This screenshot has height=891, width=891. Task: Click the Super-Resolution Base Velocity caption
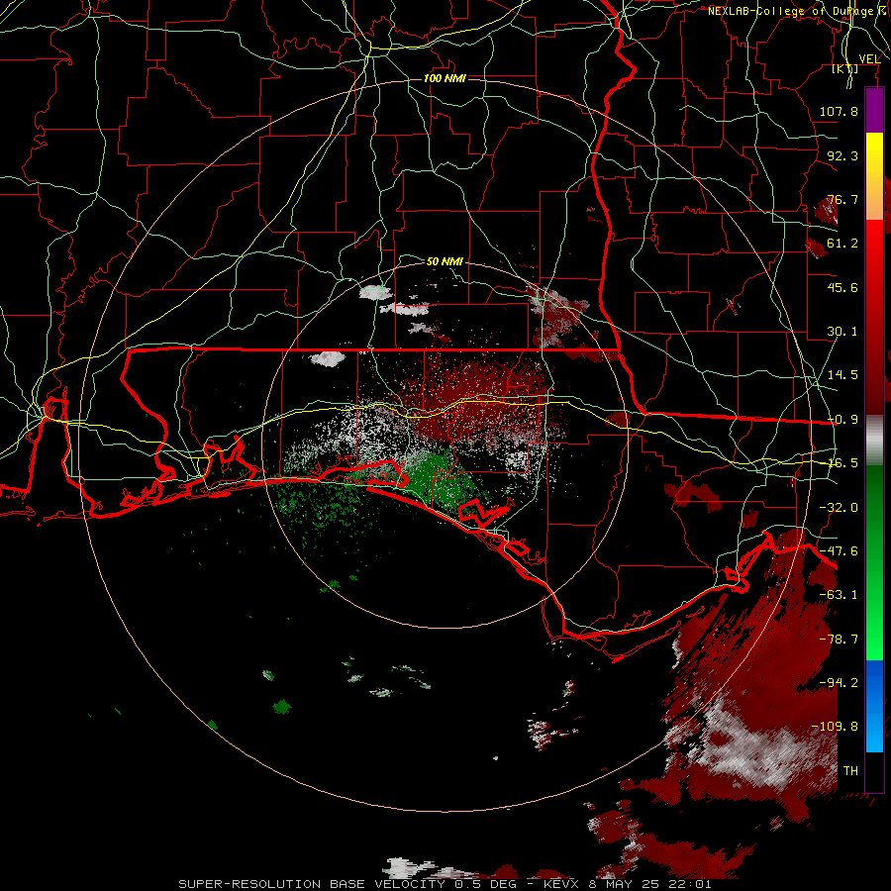445,884
